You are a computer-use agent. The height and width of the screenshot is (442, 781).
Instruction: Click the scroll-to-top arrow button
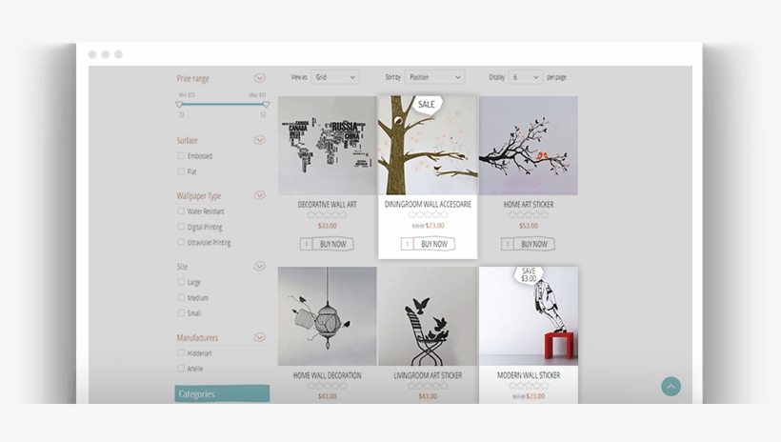671,386
